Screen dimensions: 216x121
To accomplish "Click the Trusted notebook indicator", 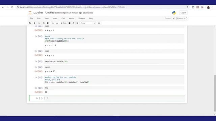I will point(168,18).
